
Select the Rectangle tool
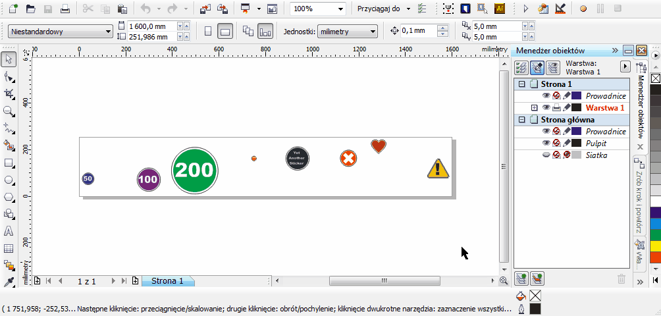(9, 163)
